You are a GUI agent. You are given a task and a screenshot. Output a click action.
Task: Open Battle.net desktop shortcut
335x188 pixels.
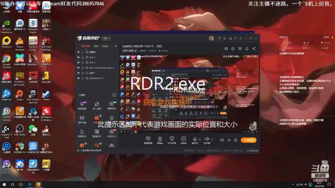[x=6, y=95]
